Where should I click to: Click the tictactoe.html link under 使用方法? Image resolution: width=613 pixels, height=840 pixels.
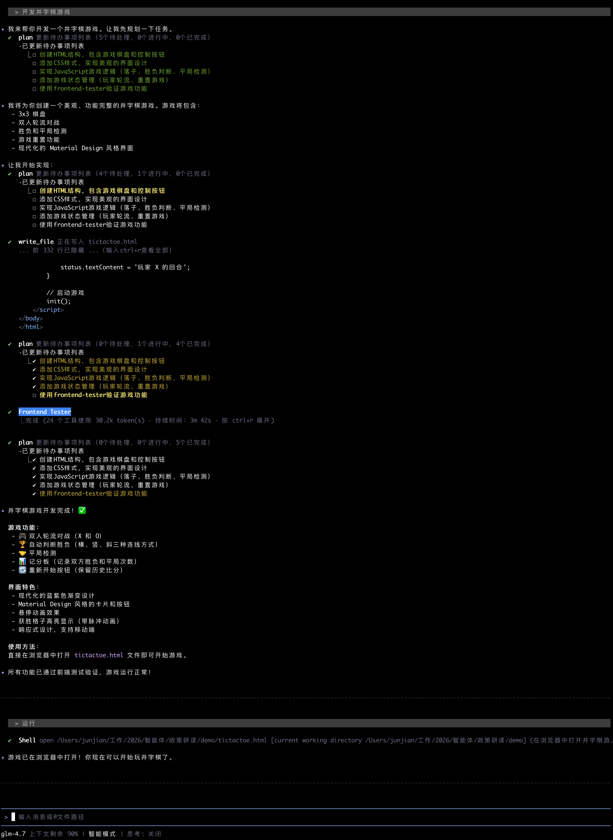click(99, 655)
